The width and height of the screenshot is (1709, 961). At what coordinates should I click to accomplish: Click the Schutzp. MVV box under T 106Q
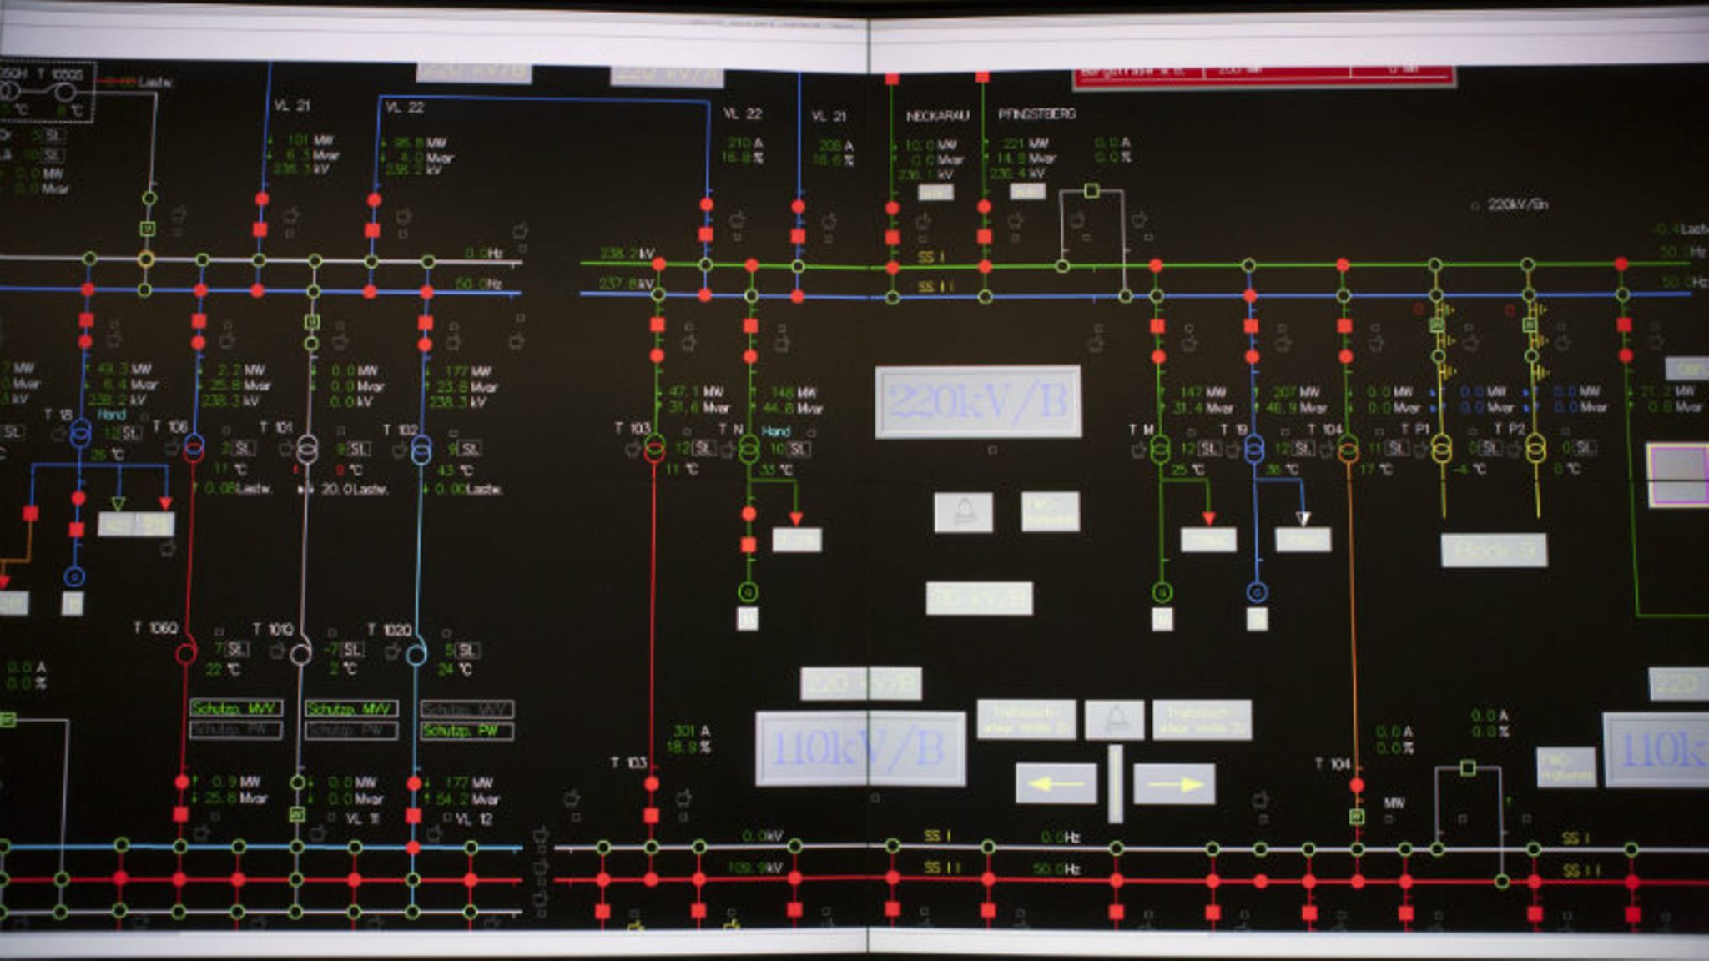point(236,708)
